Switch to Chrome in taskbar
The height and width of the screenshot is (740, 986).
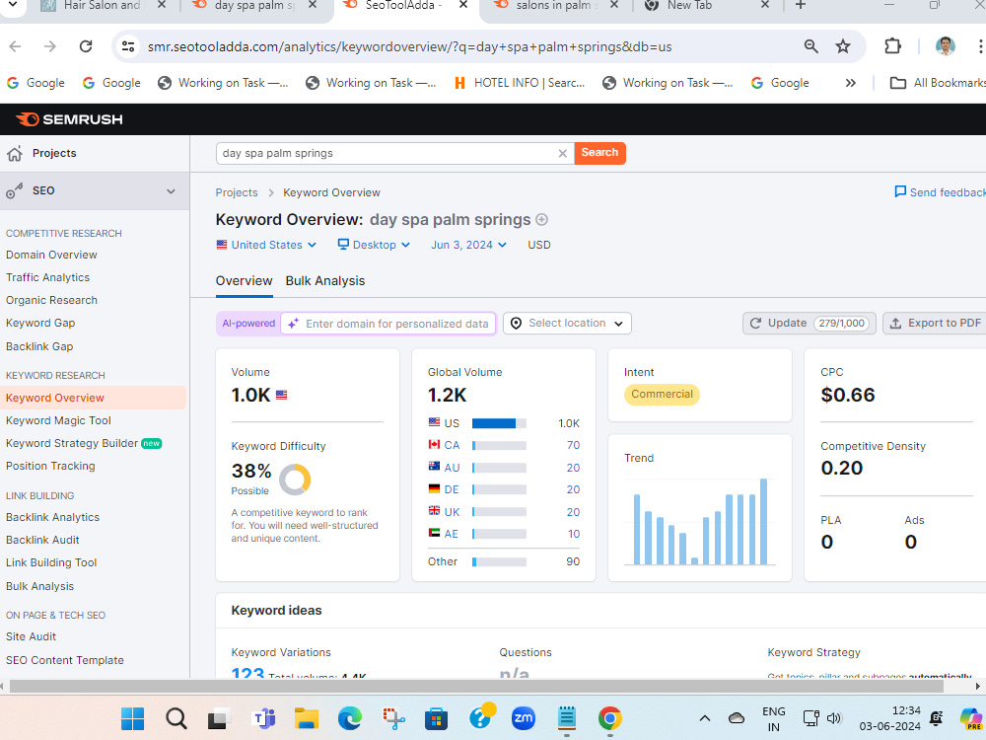(x=610, y=718)
